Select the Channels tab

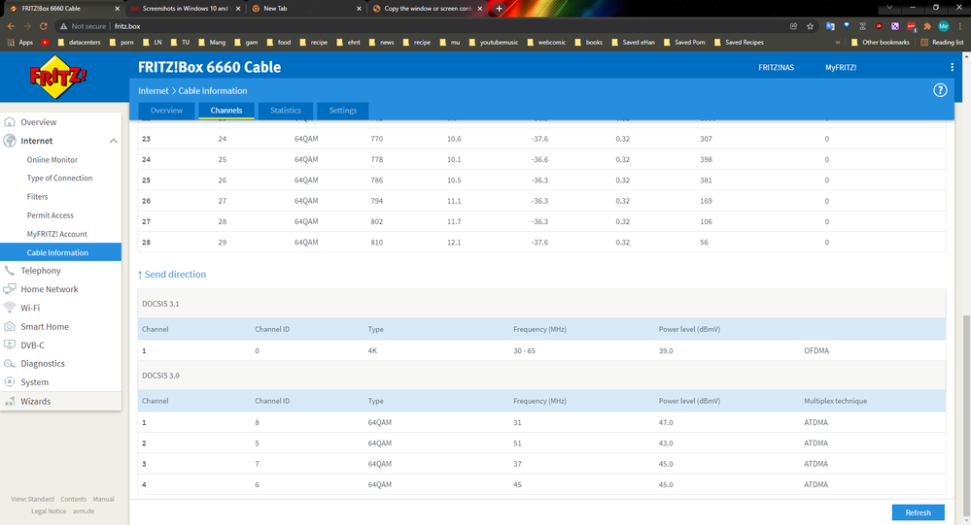pos(226,111)
